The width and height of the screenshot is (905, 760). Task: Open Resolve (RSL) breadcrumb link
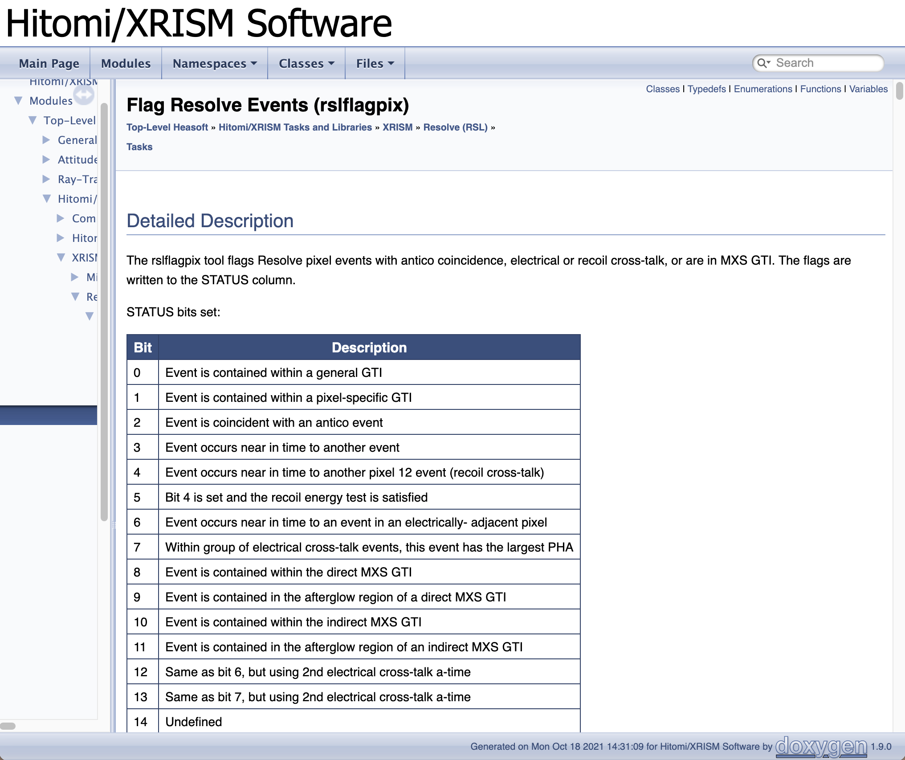pos(455,127)
